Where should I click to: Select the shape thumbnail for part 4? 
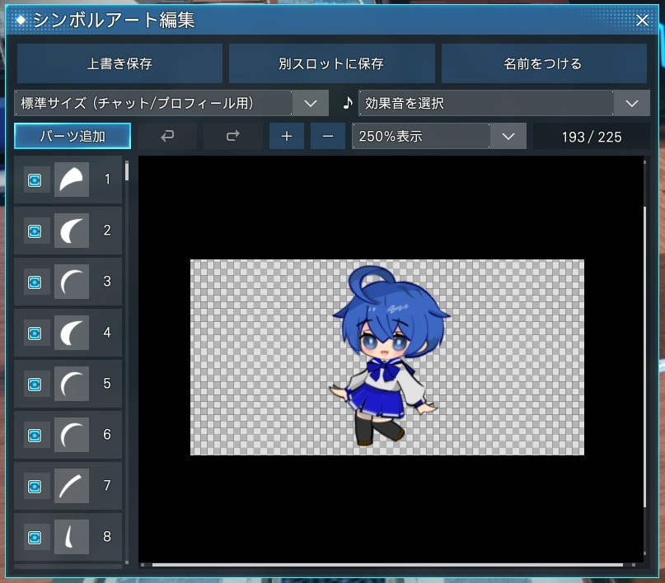coord(72,333)
